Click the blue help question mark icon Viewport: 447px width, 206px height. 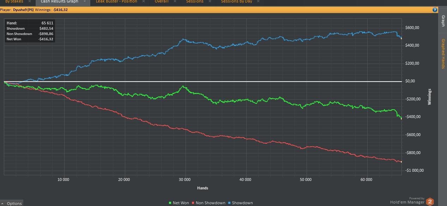[435, 10]
